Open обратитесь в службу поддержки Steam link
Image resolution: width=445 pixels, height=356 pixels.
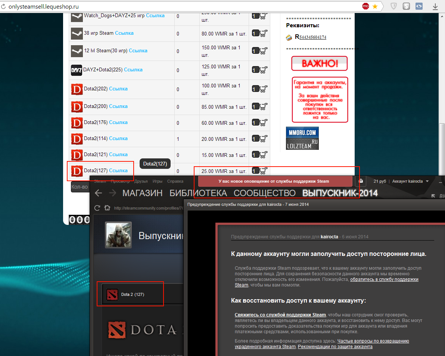(x=326, y=282)
